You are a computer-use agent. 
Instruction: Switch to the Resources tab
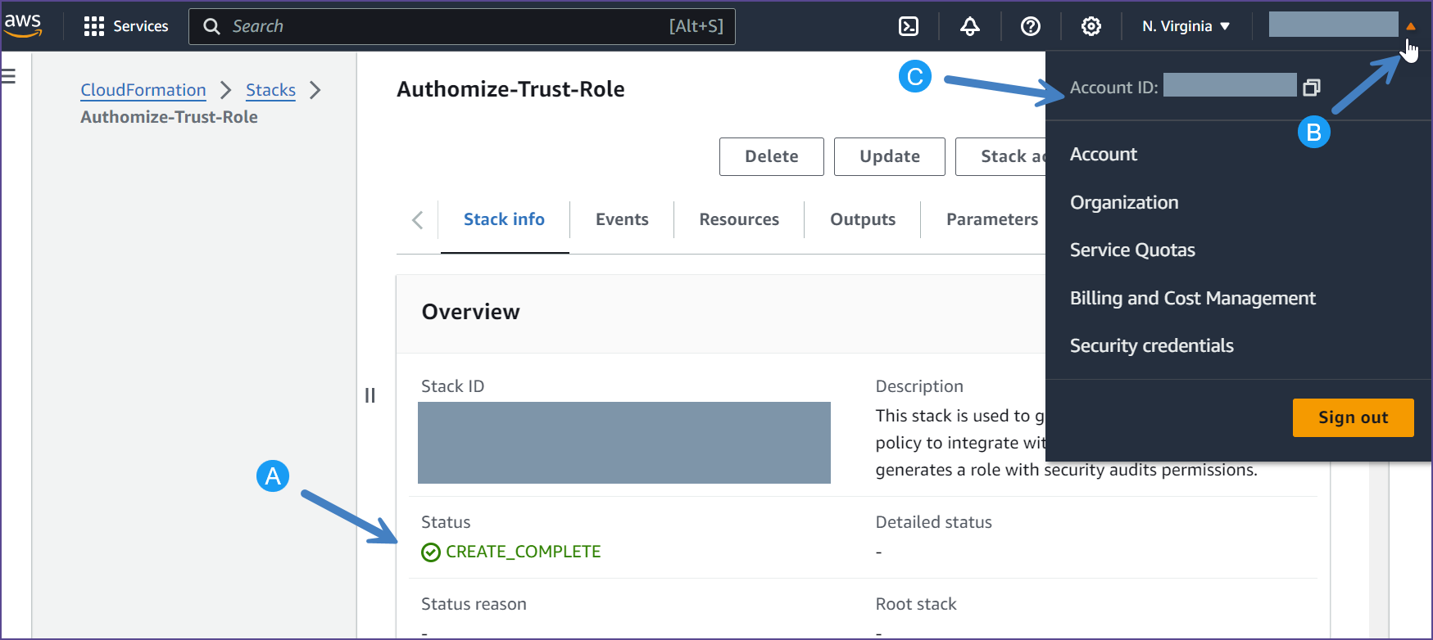tap(739, 219)
